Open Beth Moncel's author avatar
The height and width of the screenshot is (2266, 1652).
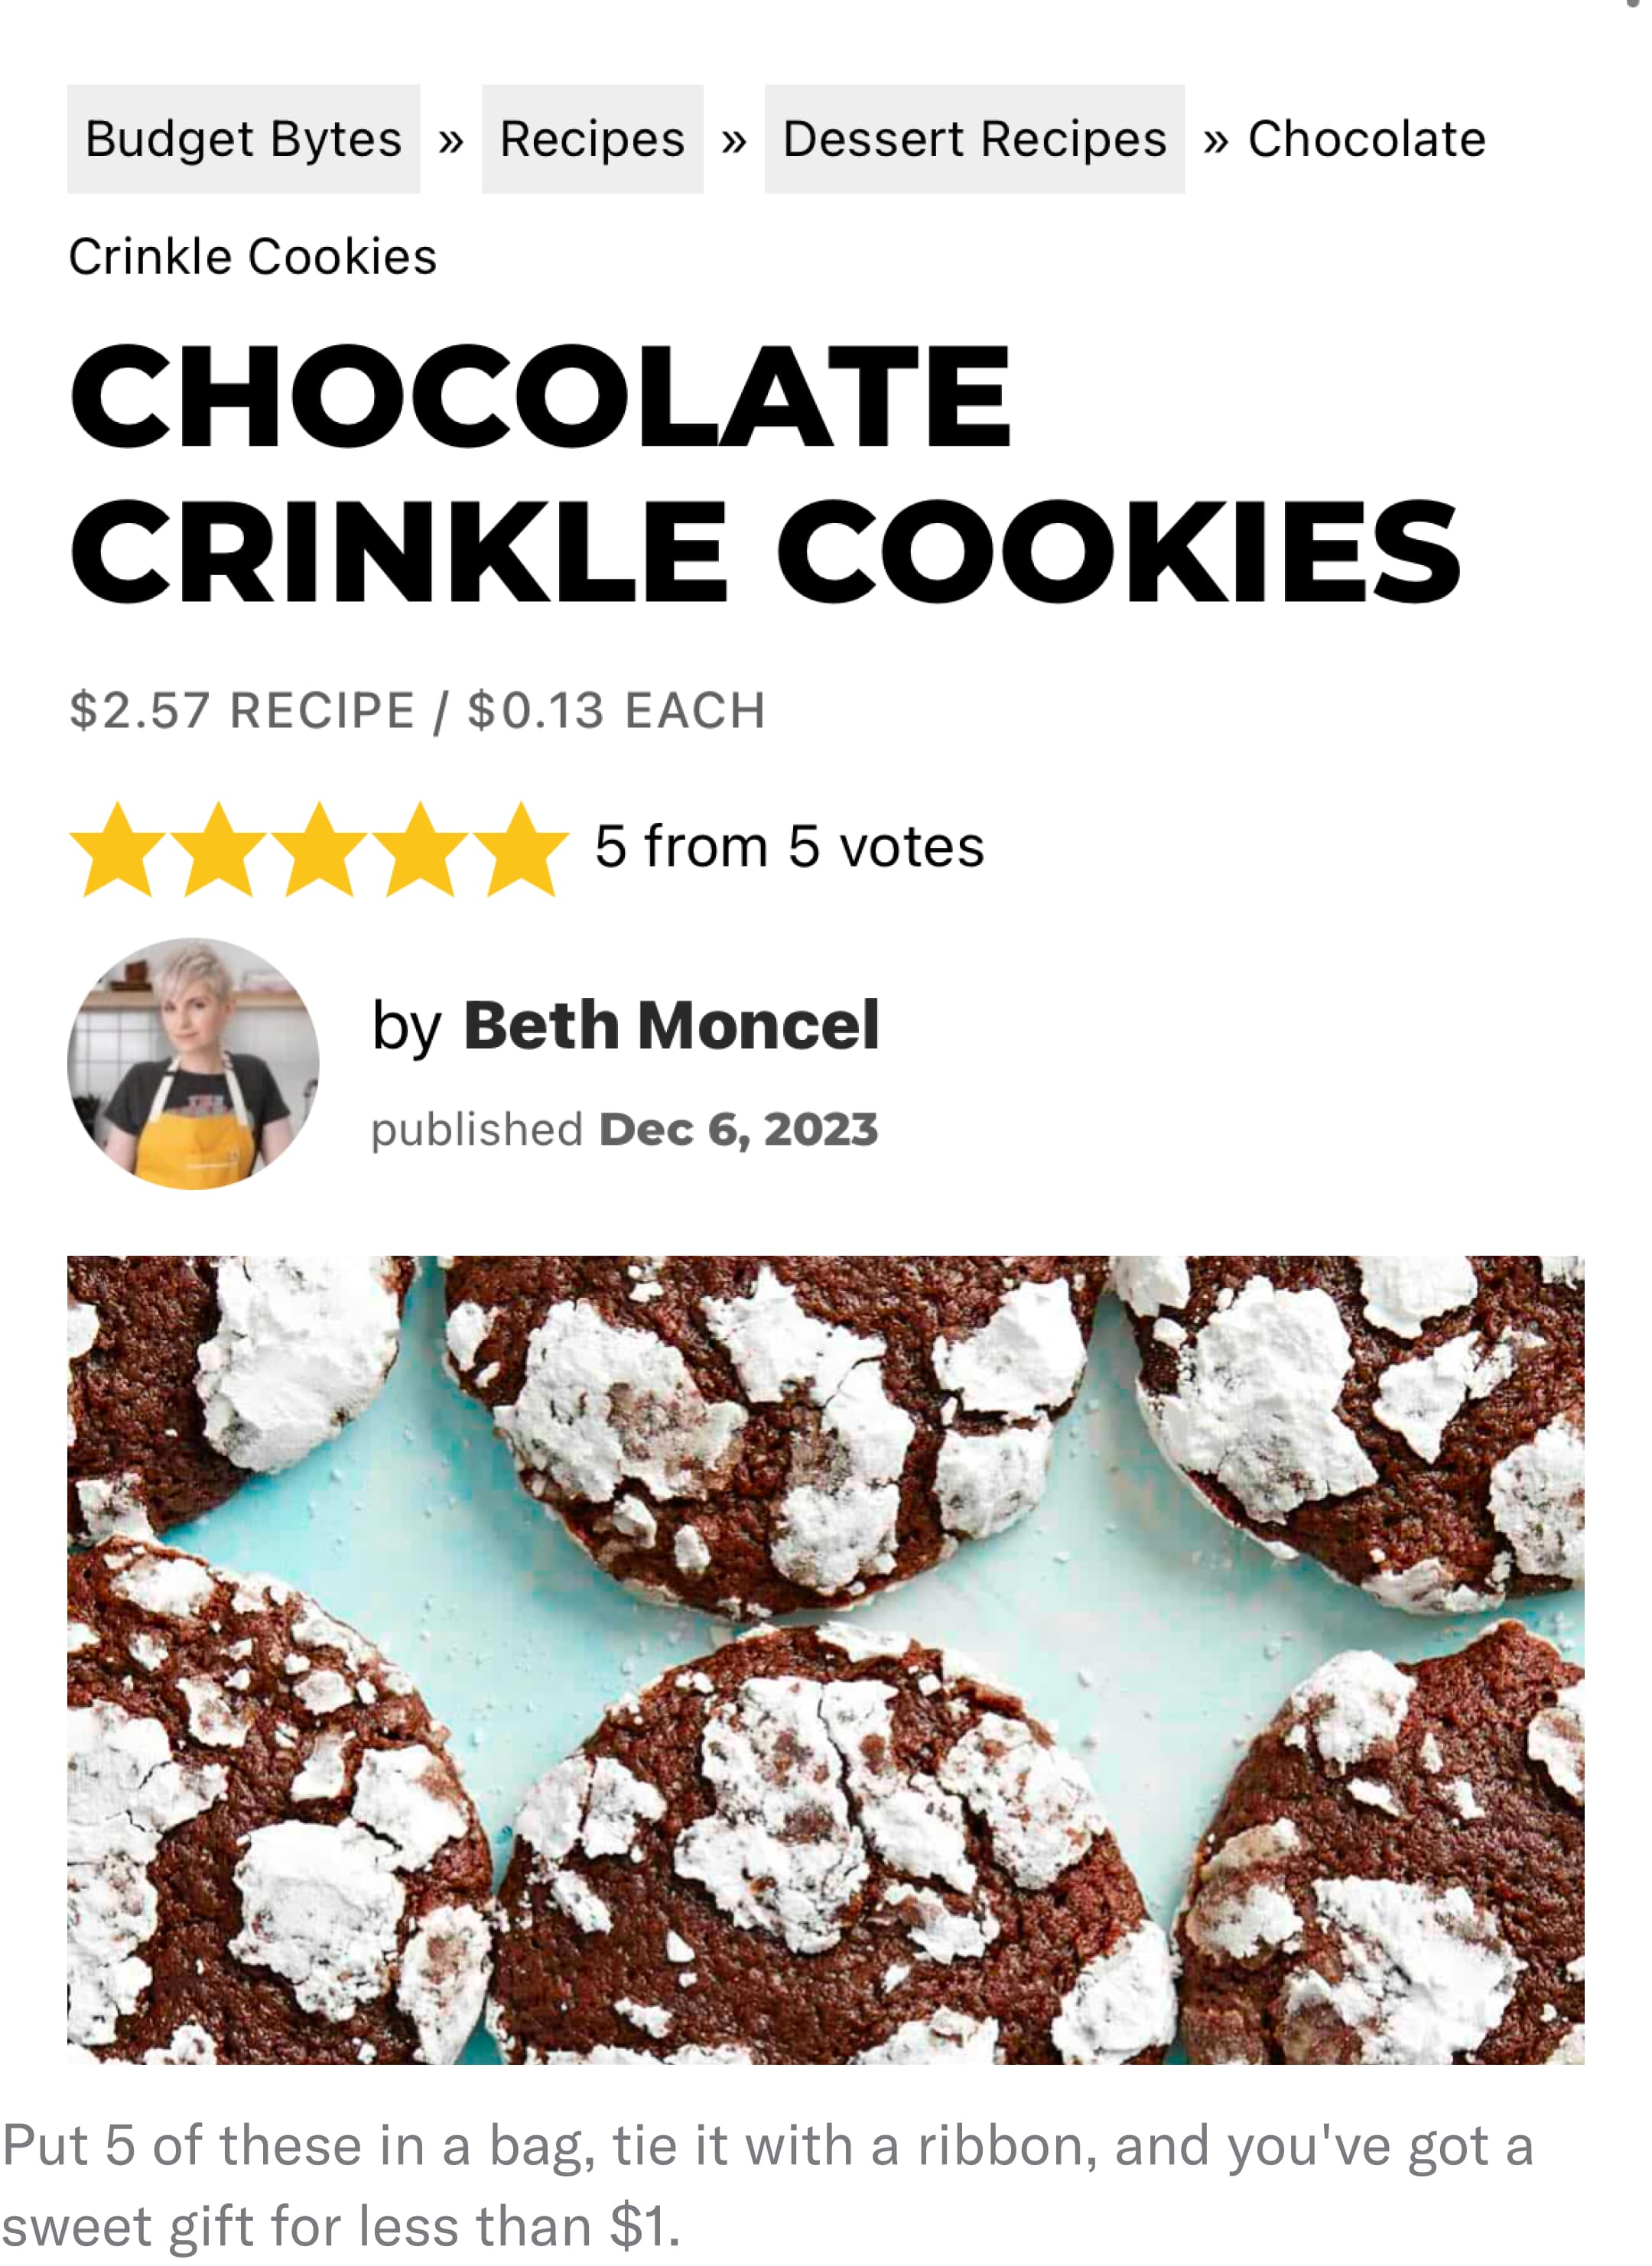193,1063
